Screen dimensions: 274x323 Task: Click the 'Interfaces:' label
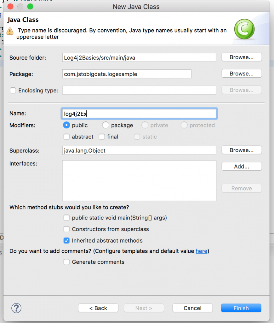click(x=23, y=164)
